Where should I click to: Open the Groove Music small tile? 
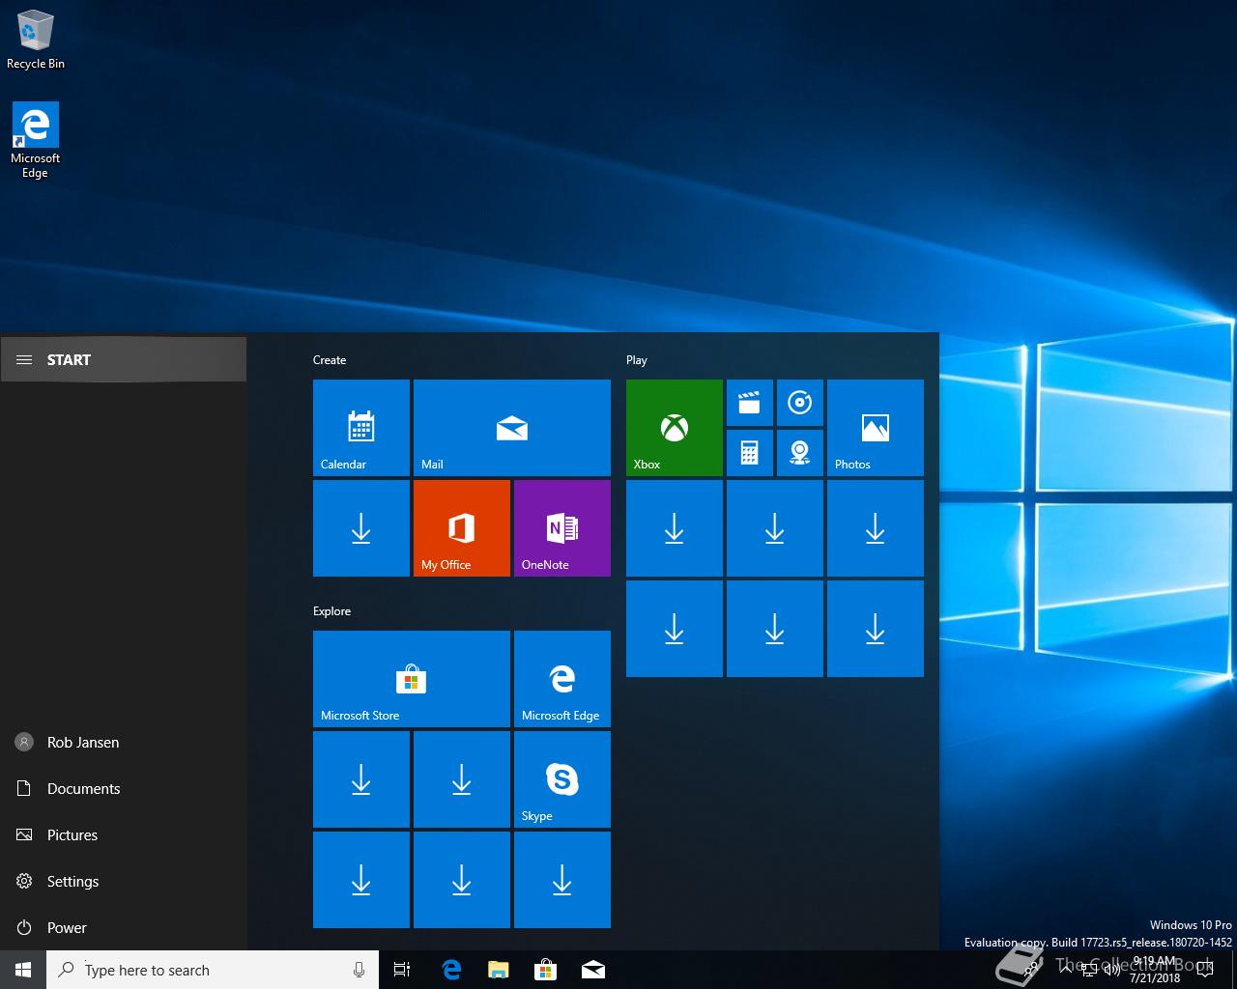tap(800, 403)
